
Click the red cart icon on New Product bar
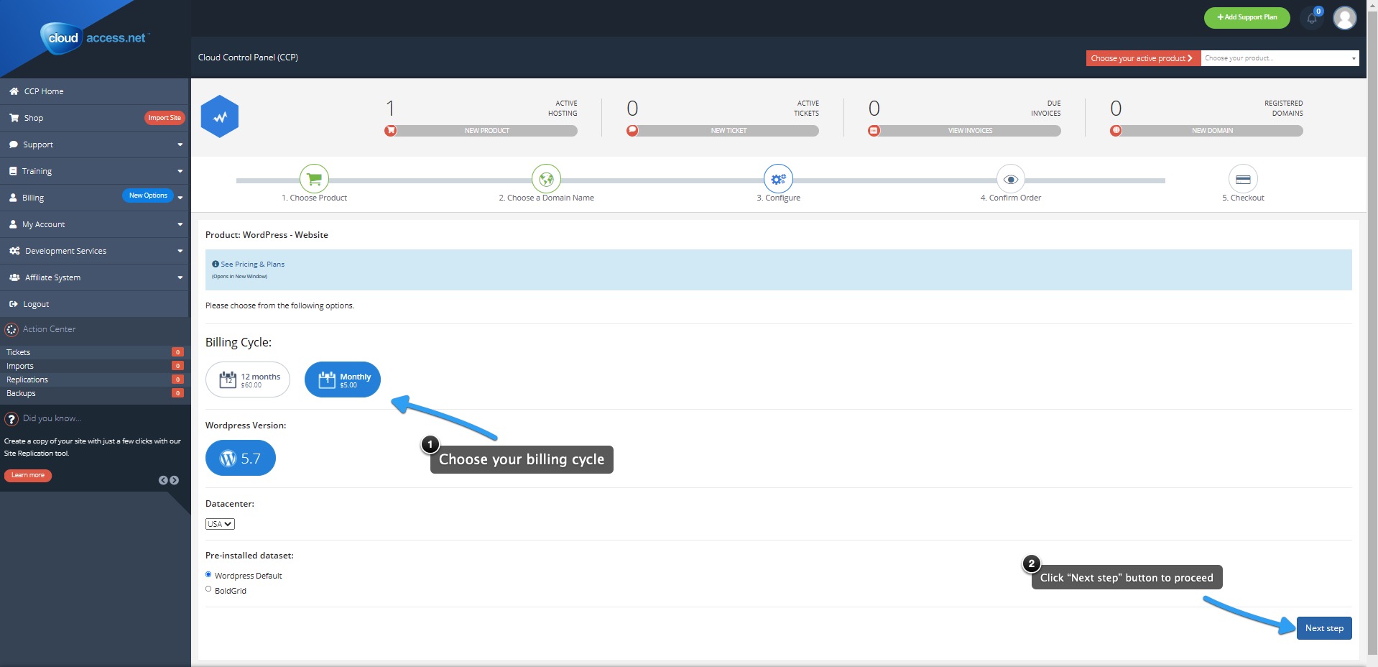pos(390,131)
